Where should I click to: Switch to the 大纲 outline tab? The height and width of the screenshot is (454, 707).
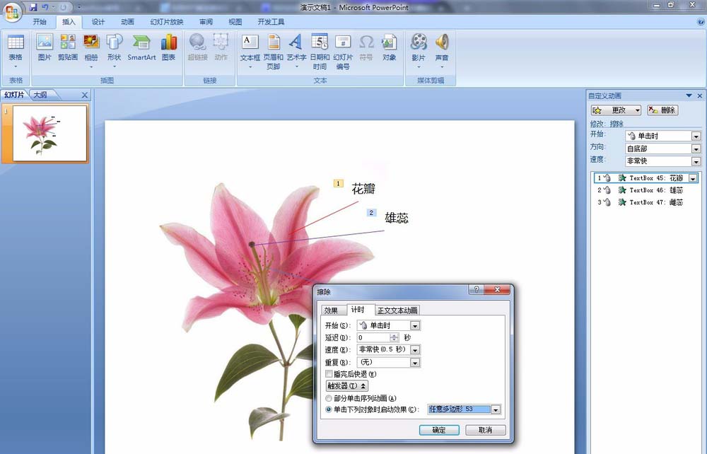tap(40, 95)
